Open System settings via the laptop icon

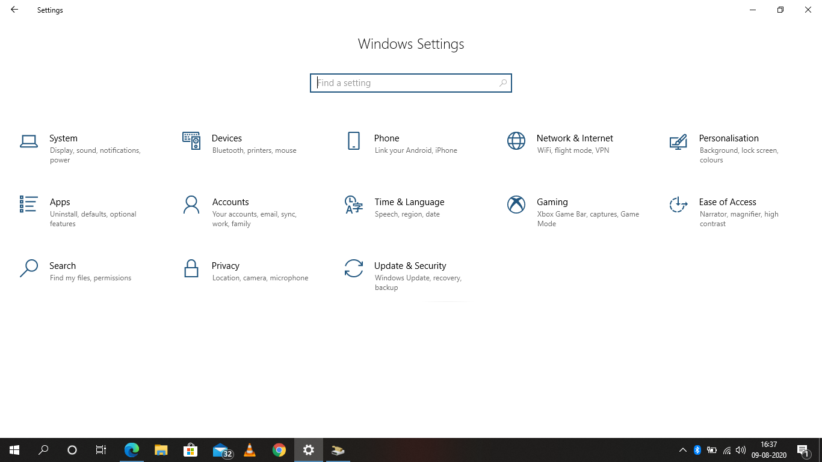coord(29,141)
